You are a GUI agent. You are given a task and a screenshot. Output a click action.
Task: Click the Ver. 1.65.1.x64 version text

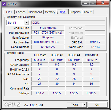33,105
